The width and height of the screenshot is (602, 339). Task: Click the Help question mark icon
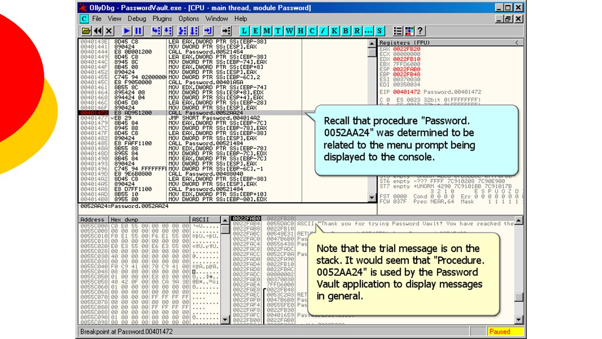coord(420,31)
